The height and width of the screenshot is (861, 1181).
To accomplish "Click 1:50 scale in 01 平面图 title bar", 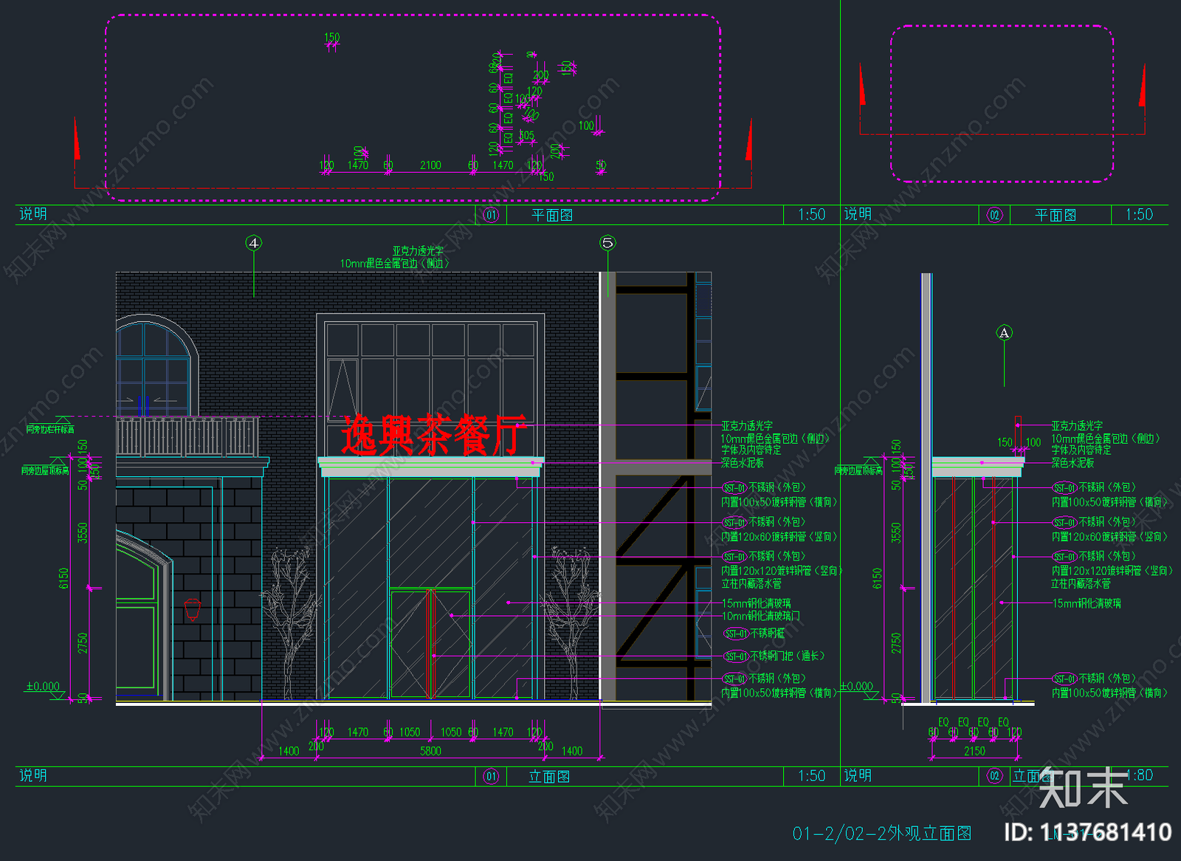I will pyautogui.click(x=812, y=215).
